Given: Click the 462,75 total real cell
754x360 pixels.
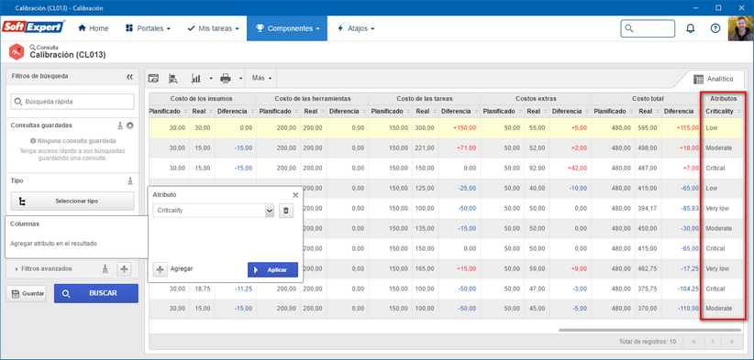Looking at the screenshot, I should pyautogui.click(x=649, y=269).
